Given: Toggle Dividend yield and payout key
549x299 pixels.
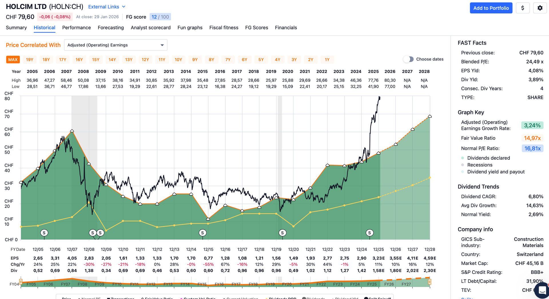Looking at the screenshot, I should point(496,172).
